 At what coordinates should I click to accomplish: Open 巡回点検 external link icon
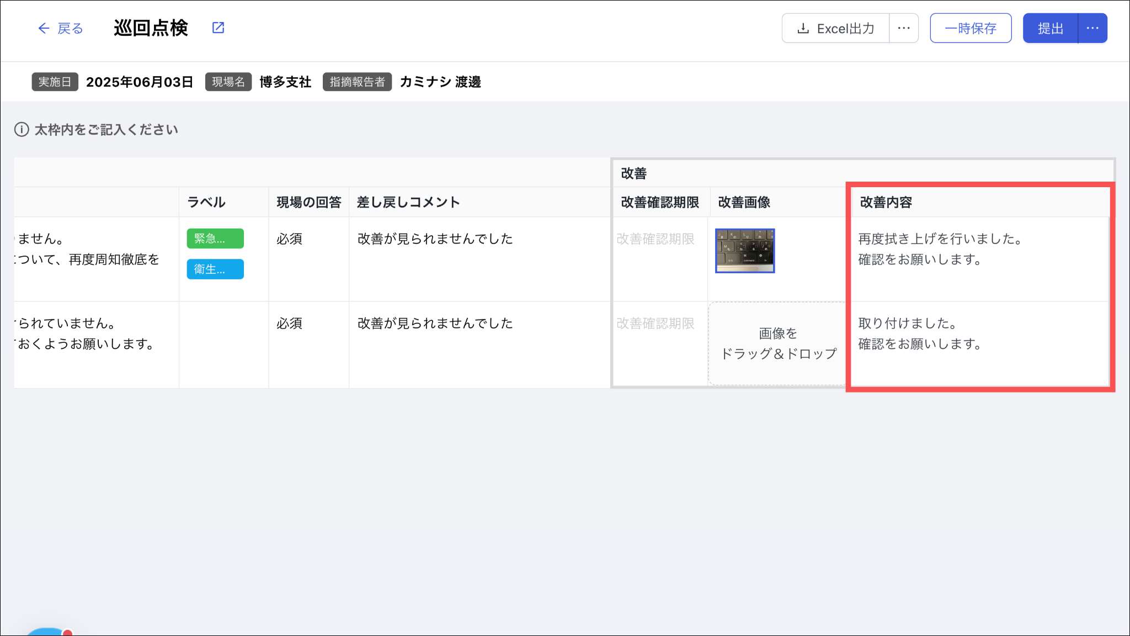tap(218, 28)
